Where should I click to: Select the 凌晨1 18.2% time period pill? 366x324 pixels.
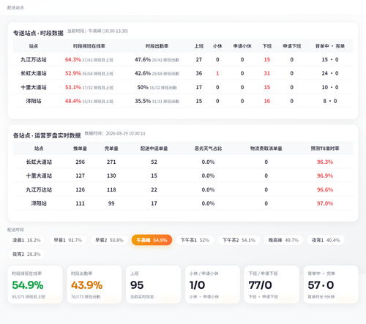coord(26,240)
